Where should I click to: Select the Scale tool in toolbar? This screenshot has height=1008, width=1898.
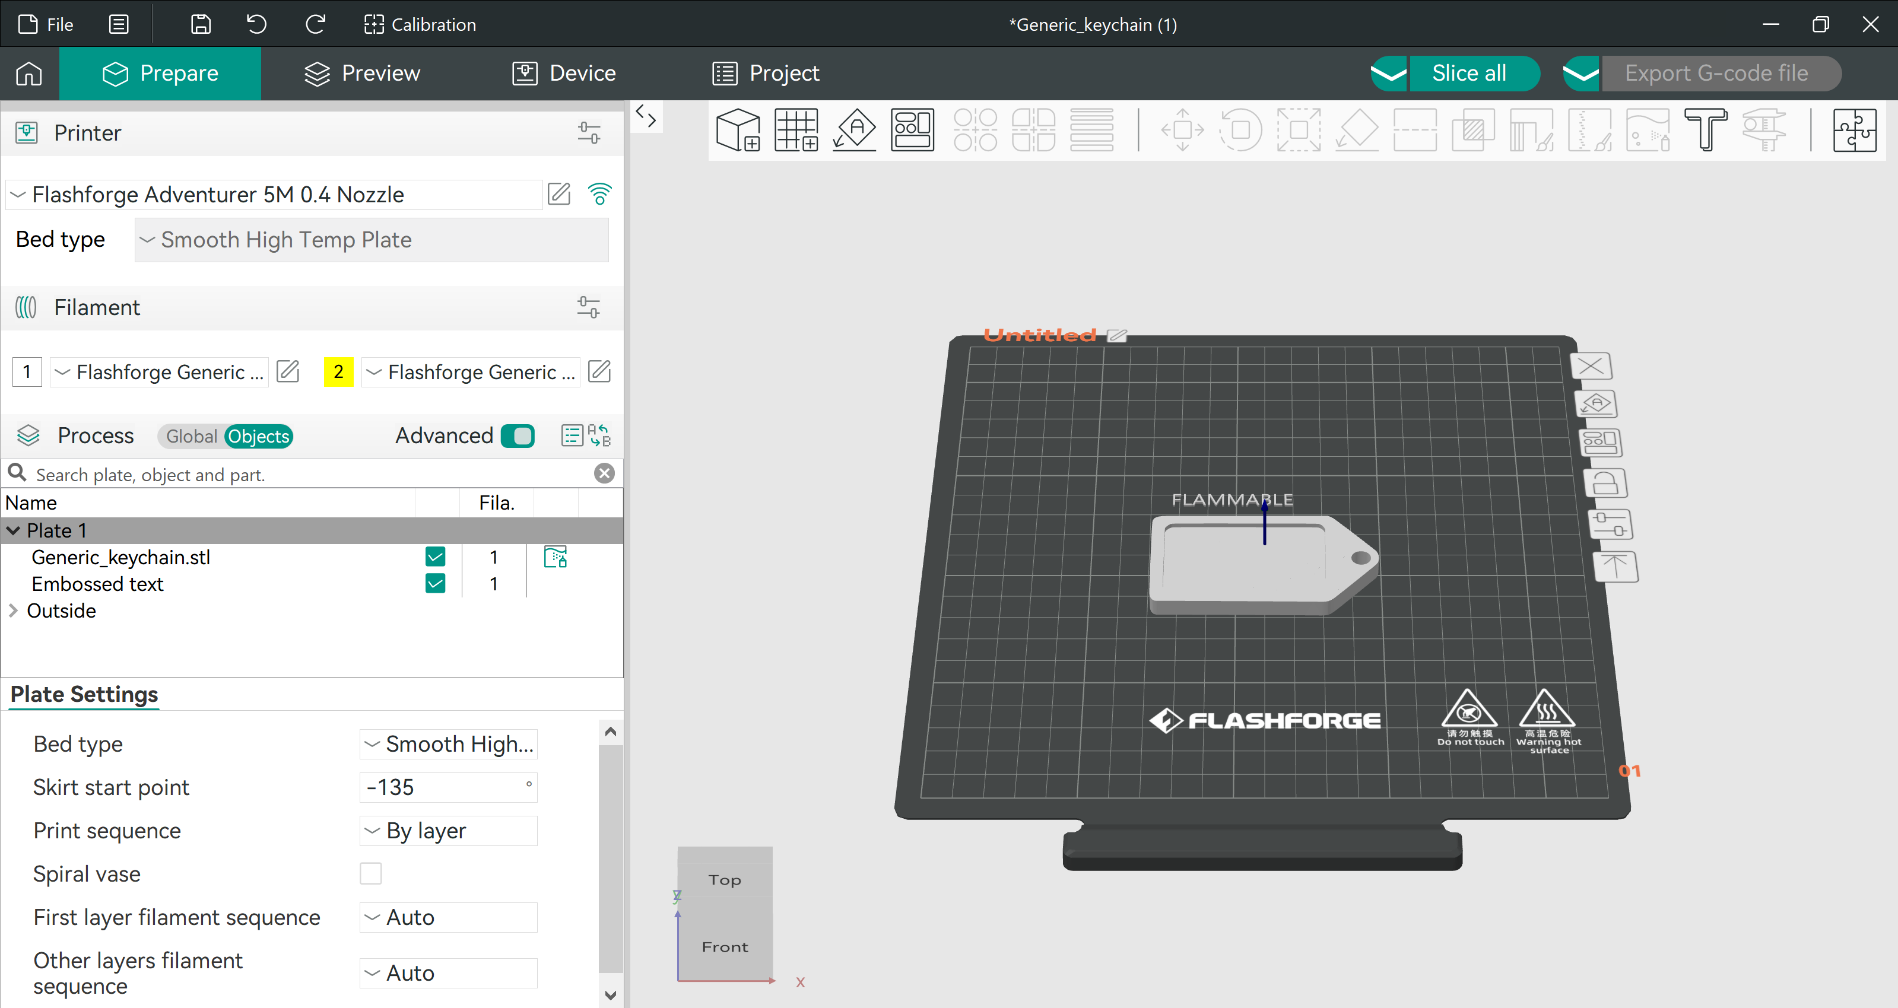point(1299,129)
